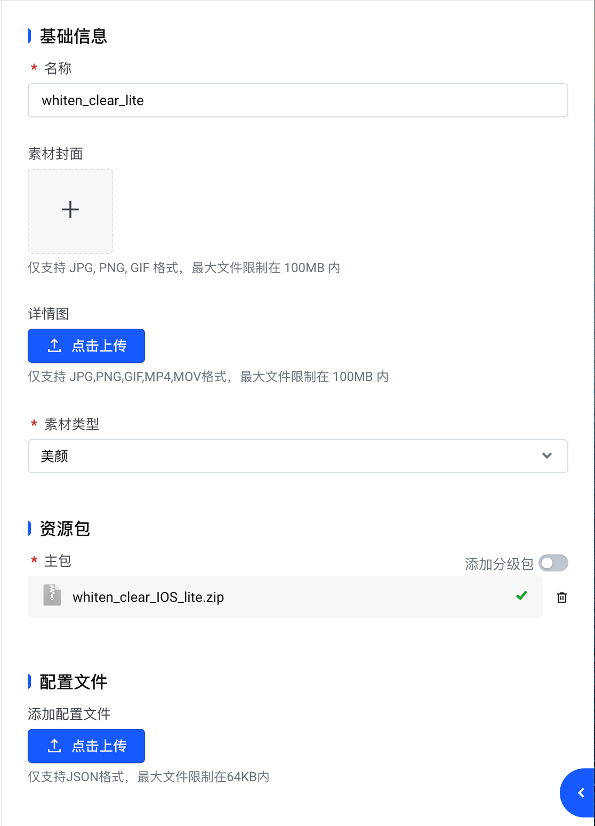Click the green checkmark on uploaded package

[x=521, y=595]
